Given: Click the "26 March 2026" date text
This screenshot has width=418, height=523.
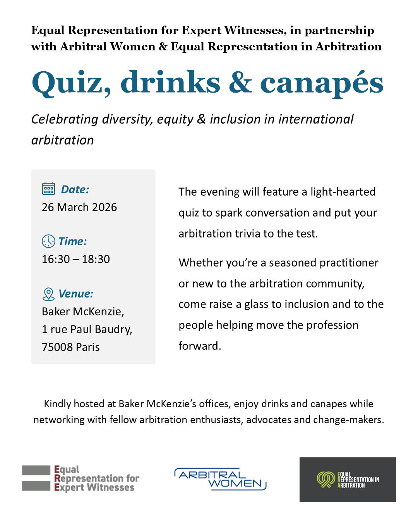Looking at the screenshot, I should (x=79, y=207).
